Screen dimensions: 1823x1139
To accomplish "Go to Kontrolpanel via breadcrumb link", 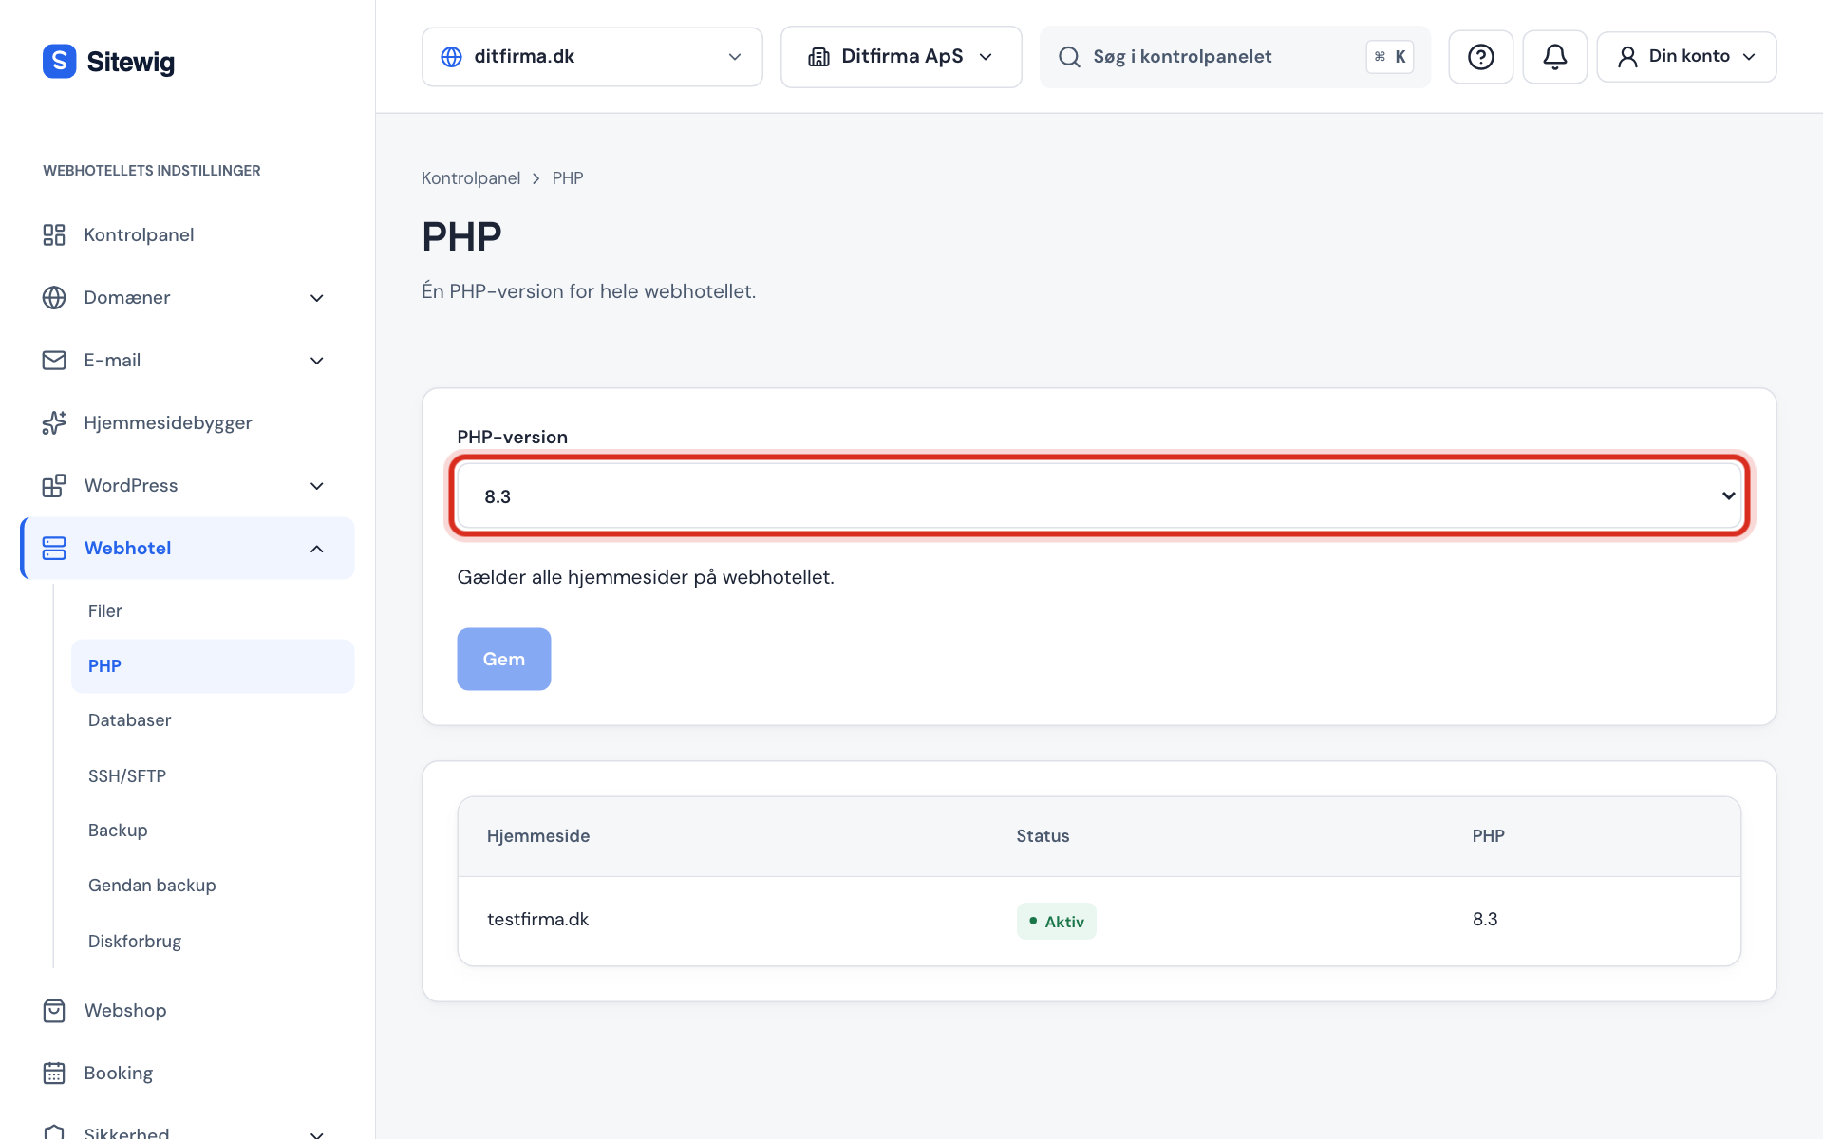I will [471, 178].
